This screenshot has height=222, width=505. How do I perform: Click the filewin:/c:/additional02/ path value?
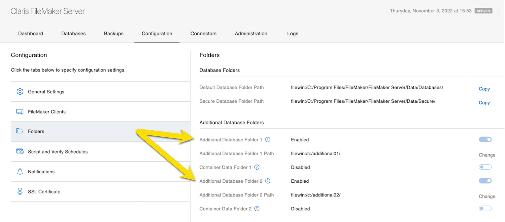coord(316,195)
